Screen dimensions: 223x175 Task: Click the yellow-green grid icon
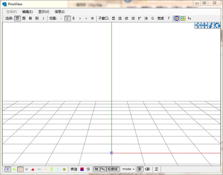click(x=183, y=18)
